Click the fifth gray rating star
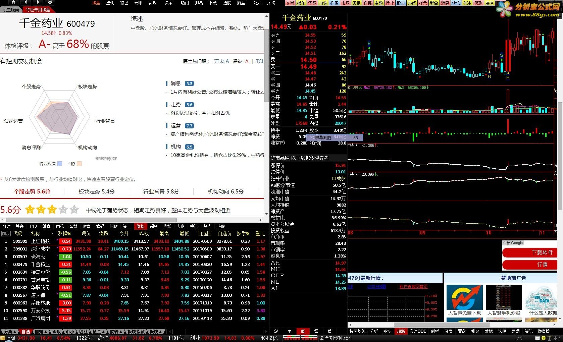Image resolution: width=563 pixels, height=342 pixels. tap(74, 210)
